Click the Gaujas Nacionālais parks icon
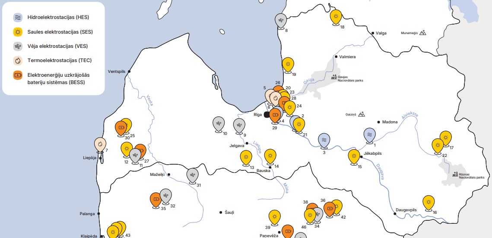Image resolution: width=492 pixels, height=238 pixels. click(x=334, y=77)
